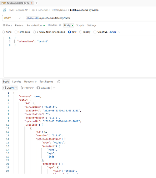Screen dimensions: 156x178
Task: Click "success": true line in response
Action: 30,96
